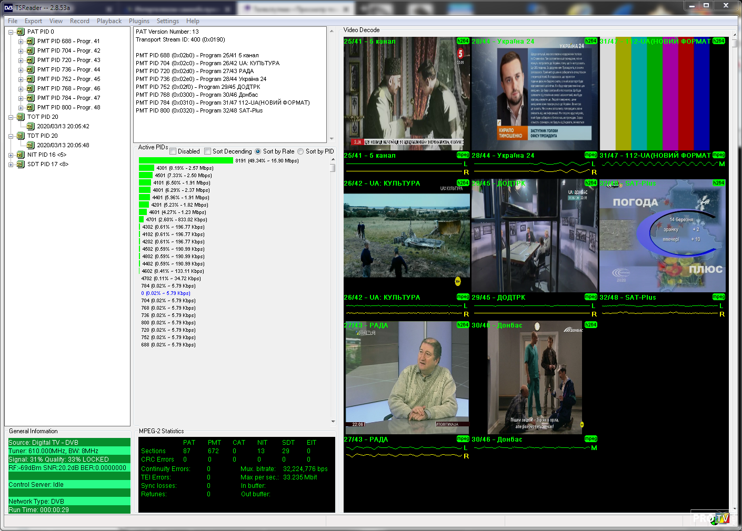Click the TOT PID 20 table icon
742x531 pixels.
click(20, 117)
